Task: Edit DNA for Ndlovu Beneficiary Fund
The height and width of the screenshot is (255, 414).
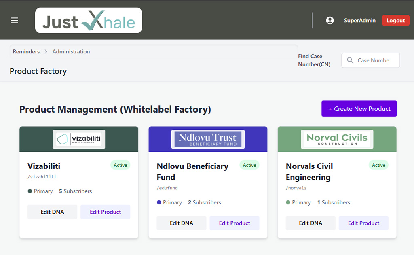Action: pos(182,223)
